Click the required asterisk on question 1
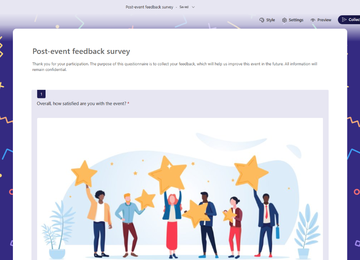The width and height of the screenshot is (360, 260). point(128,104)
